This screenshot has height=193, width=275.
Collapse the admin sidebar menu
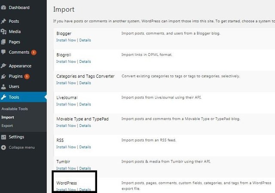coord(21,147)
